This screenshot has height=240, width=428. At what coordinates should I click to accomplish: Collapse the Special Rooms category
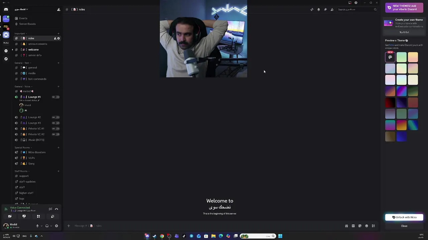coord(23,148)
